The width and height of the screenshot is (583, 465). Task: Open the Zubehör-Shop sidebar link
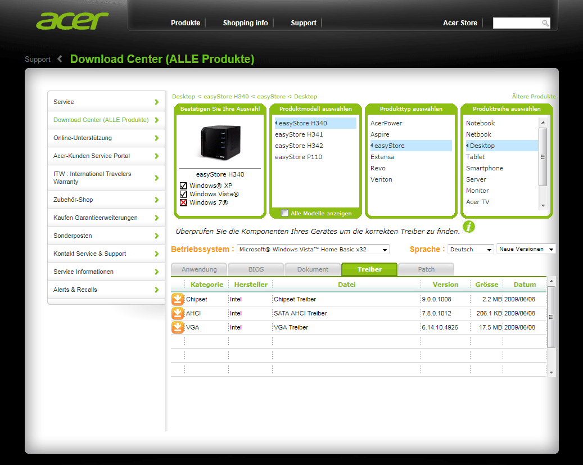pyautogui.click(x=106, y=200)
